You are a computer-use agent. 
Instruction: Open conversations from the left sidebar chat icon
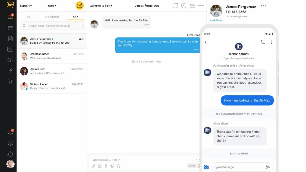(10, 17)
